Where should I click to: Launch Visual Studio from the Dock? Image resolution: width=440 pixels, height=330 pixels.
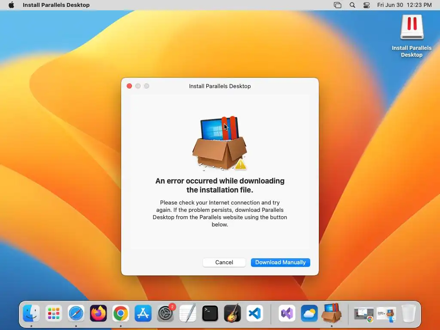(x=287, y=313)
